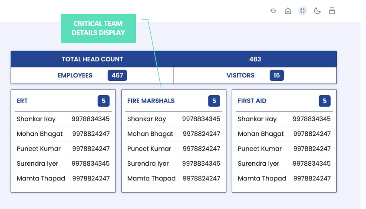Image resolution: width=366 pixels, height=209 pixels.
Task: Click the Fire Marshals count badge
Action: click(x=214, y=101)
